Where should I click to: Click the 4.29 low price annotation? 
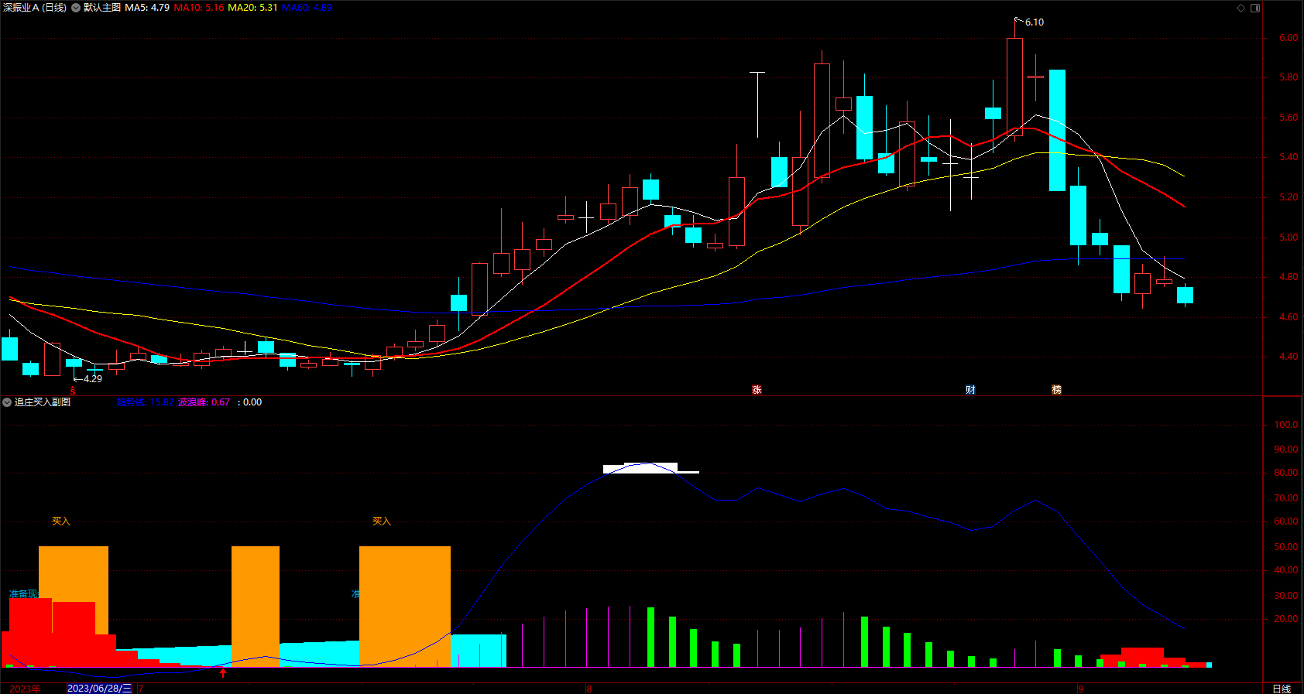click(x=93, y=379)
